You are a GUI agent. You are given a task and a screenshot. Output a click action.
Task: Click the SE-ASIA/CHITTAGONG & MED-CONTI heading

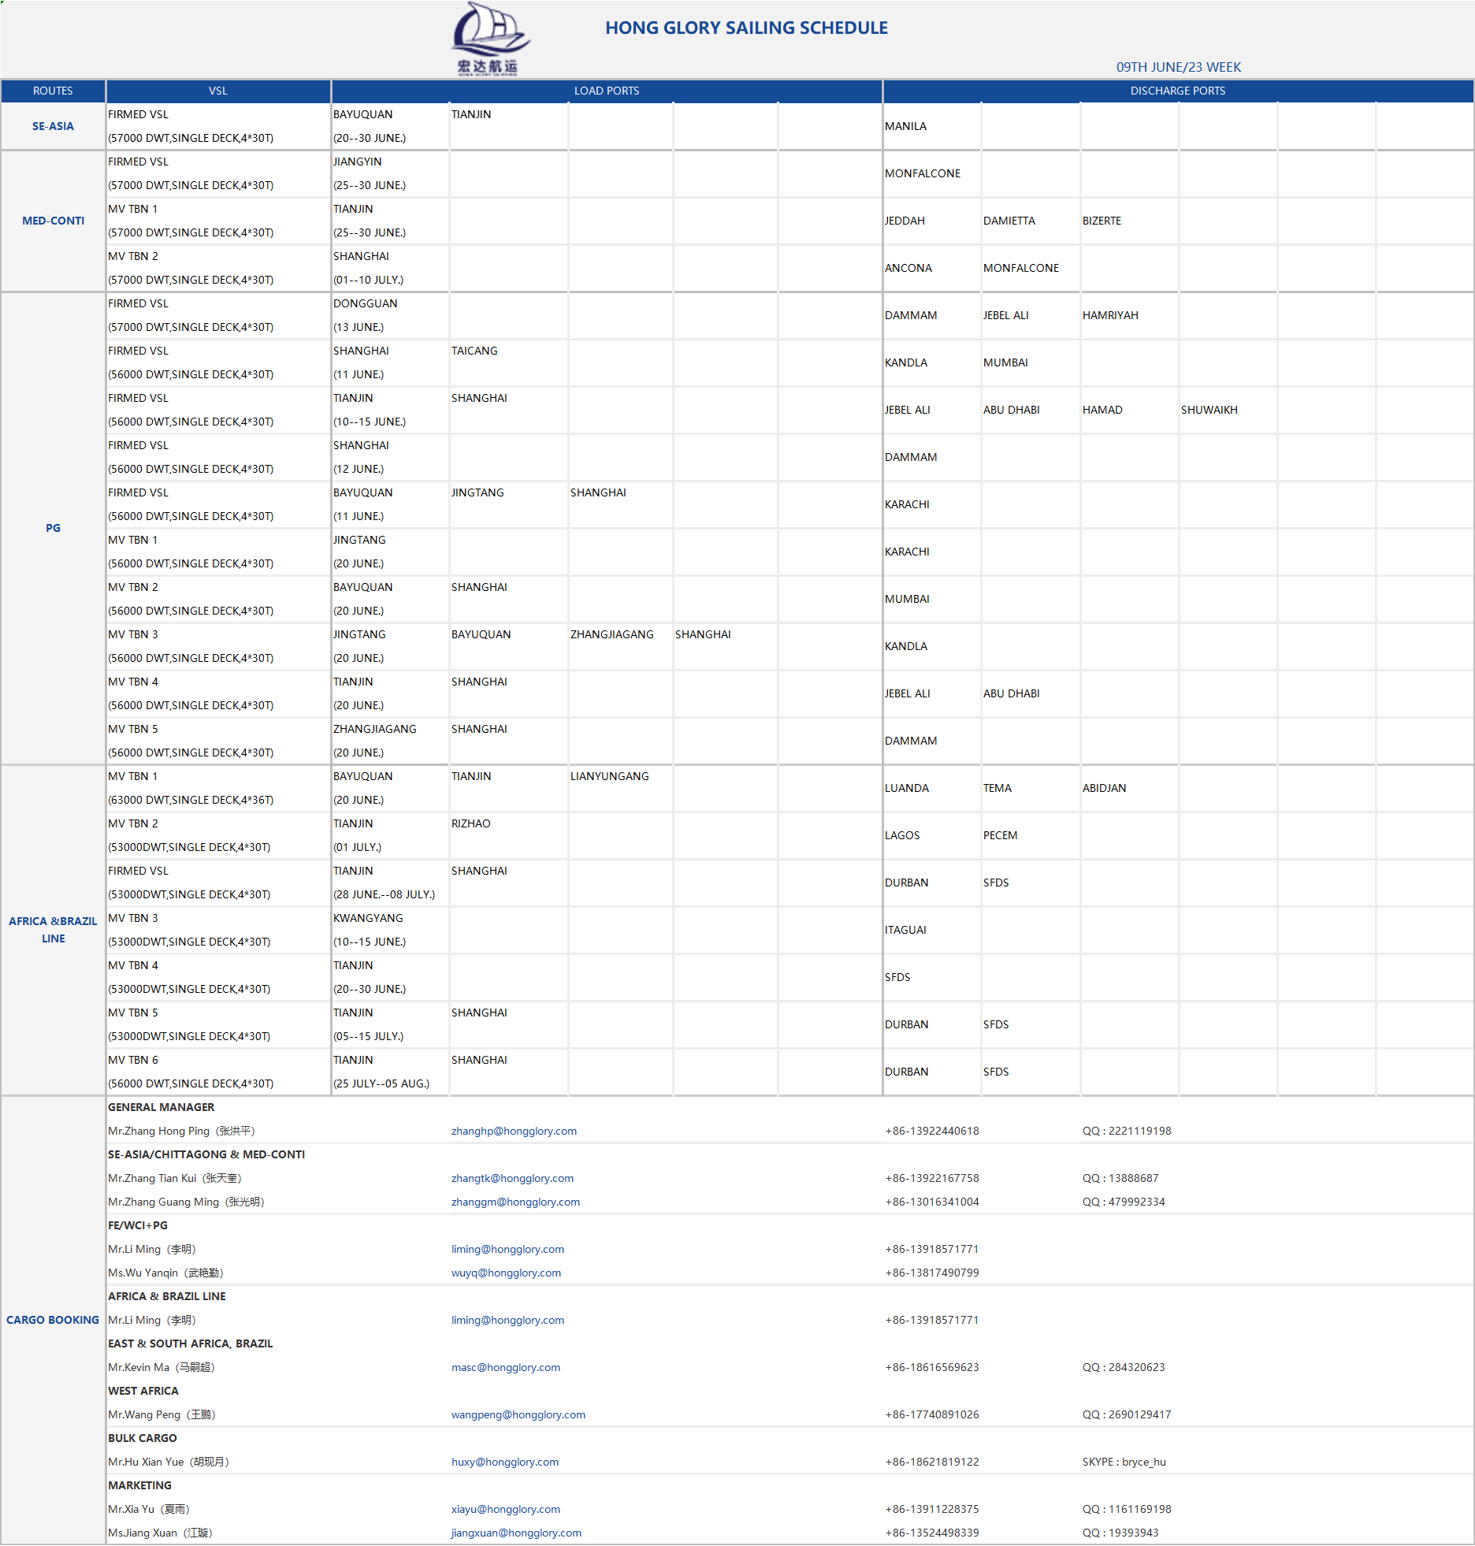(x=206, y=1154)
